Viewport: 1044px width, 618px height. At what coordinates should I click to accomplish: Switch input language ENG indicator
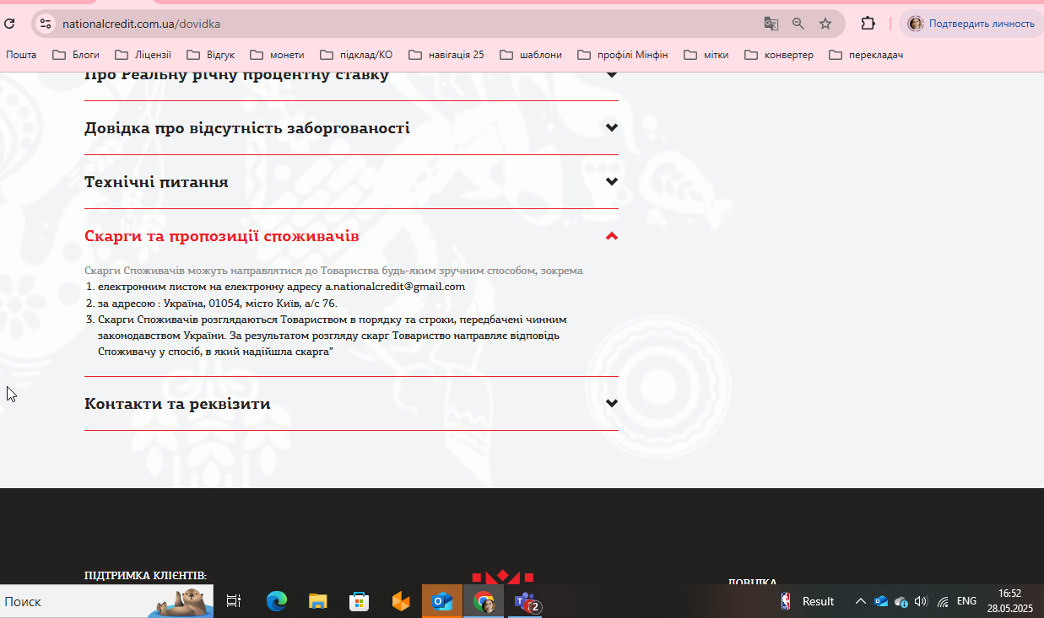coord(966,601)
